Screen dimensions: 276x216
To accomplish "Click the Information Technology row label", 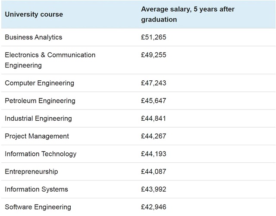I will 41,154.
